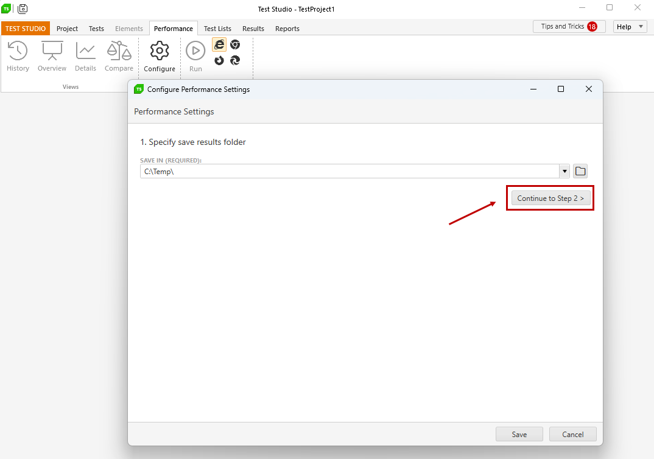Open the Overview presentation view
654x459 pixels.
(x=52, y=51)
